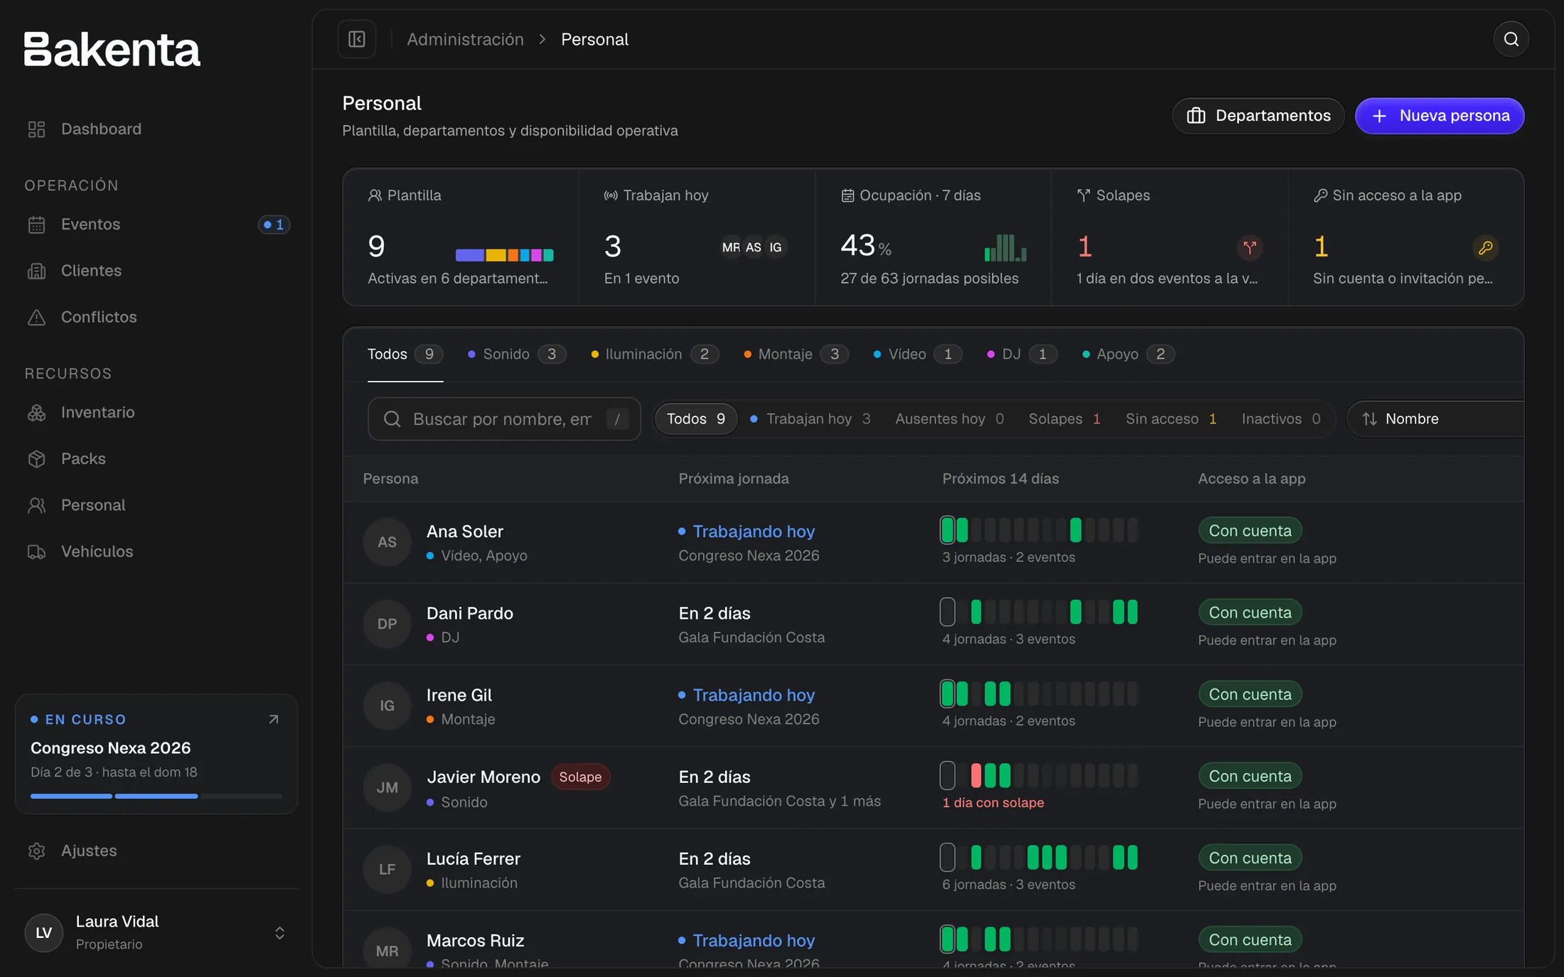Image resolution: width=1564 pixels, height=977 pixels.
Task: Switch to the Montaje tab
Action: [x=796, y=354]
